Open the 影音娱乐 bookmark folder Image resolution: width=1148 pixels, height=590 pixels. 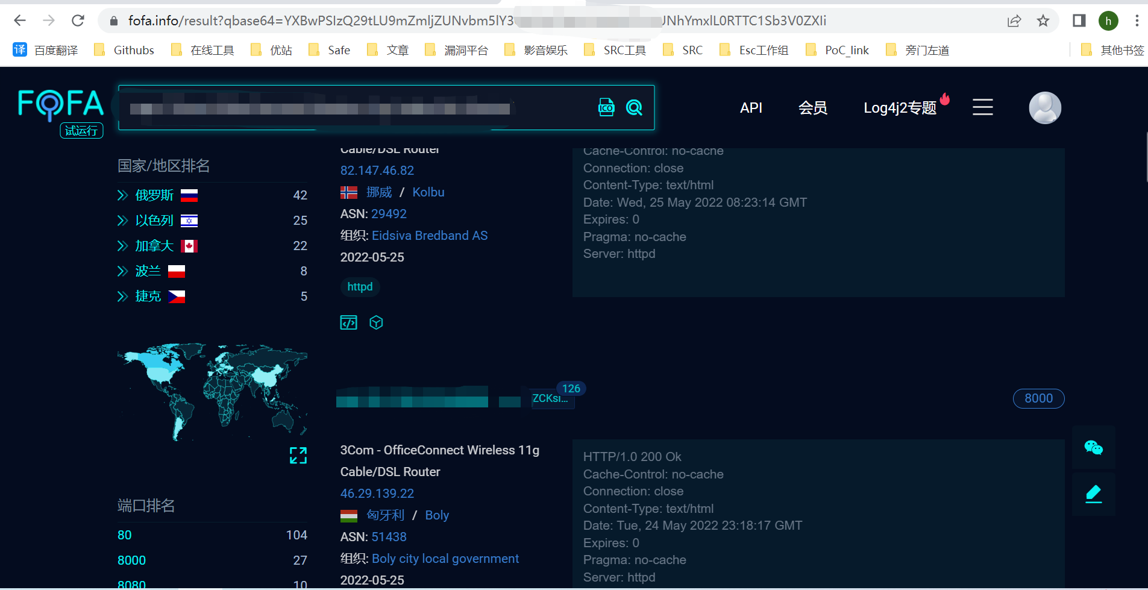pos(536,50)
